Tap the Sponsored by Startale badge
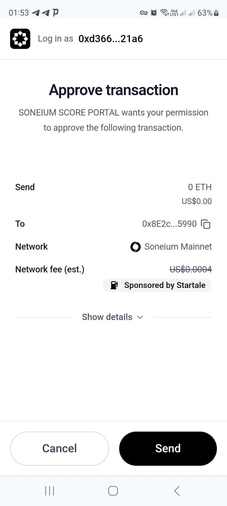Viewport: 227px width, 506px height. 157,285
